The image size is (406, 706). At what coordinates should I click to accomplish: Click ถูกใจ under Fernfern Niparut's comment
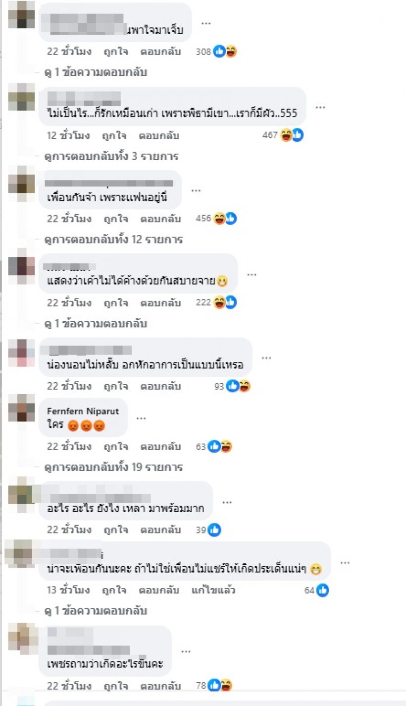tap(115, 447)
